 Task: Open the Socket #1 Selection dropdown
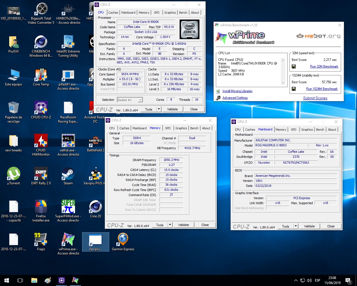point(130,100)
